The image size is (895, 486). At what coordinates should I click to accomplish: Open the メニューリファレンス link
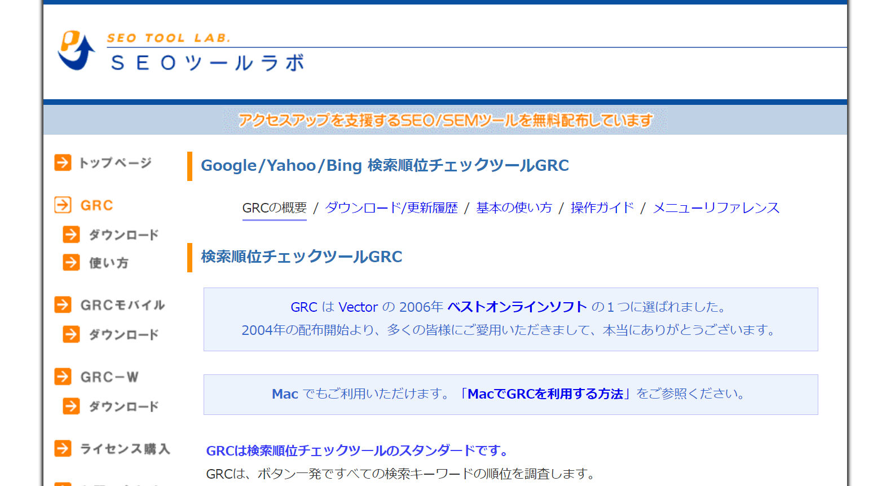click(x=716, y=208)
